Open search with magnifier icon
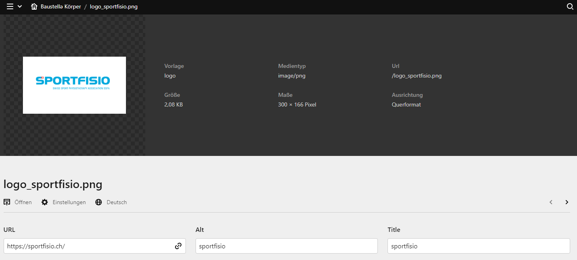577x260 pixels. point(570,6)
